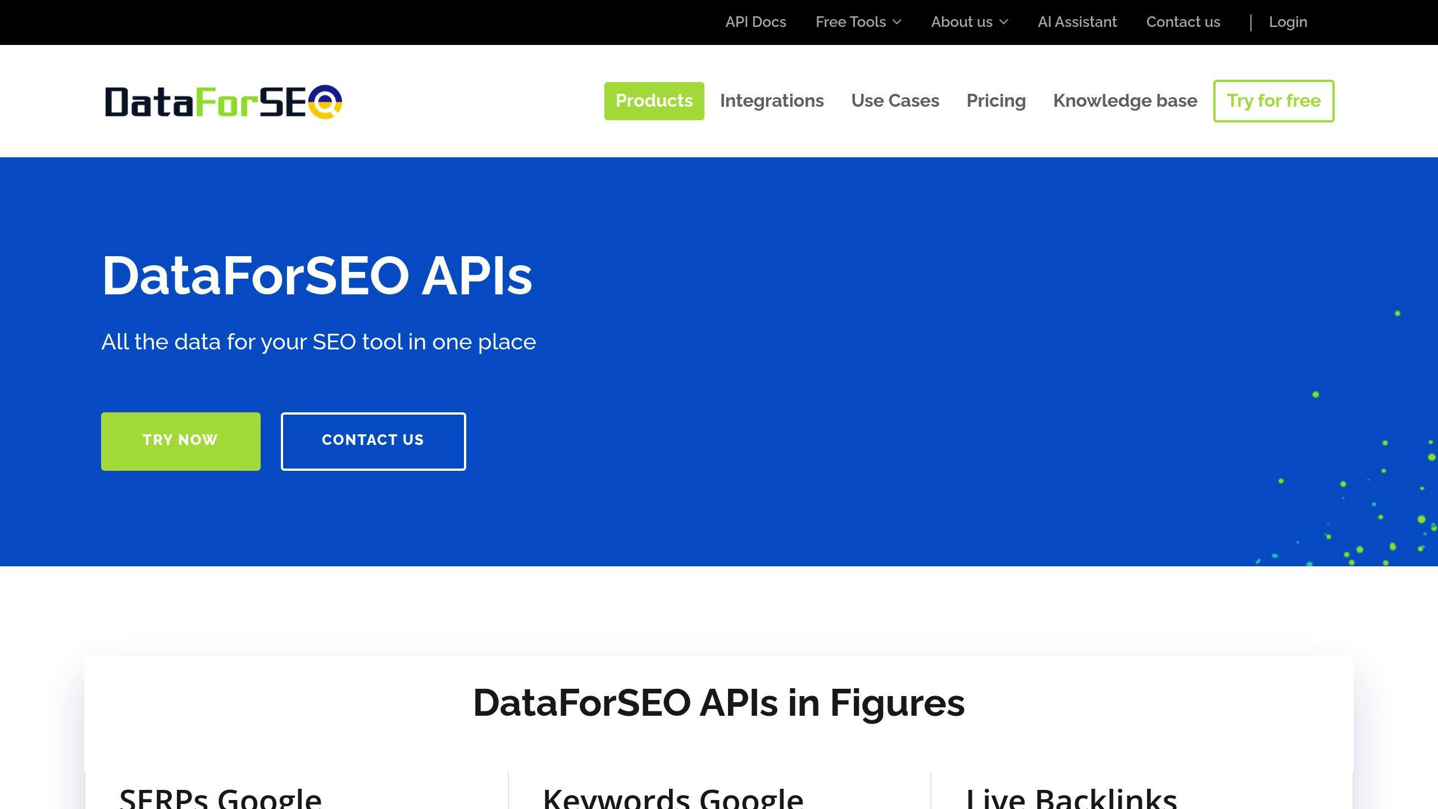Click the DataForSEO logo
This screenshot has width=1438, height=809.
[x=224, y=102]
